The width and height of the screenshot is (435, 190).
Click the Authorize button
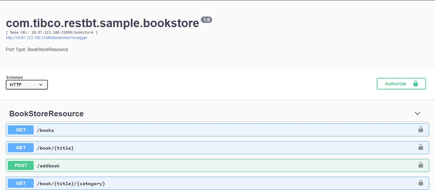click(x=401, y=84)
